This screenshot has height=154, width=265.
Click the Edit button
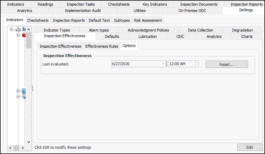250,147
